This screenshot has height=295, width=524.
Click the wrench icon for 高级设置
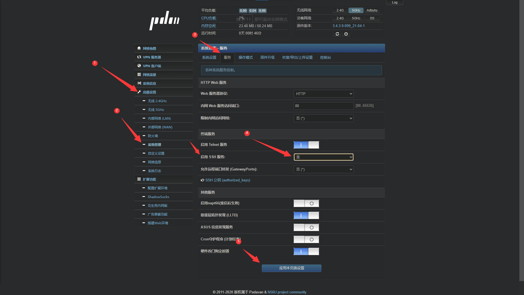point(139,92)
